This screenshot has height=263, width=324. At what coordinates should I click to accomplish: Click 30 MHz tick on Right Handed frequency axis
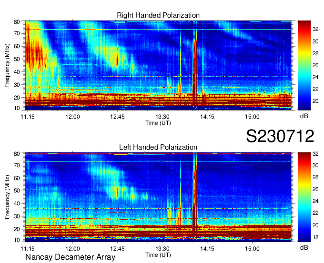[17, 85]
